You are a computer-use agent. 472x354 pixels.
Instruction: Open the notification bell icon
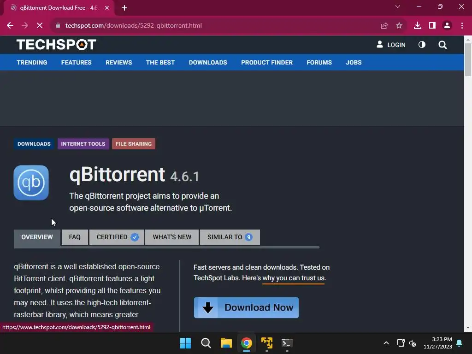point(460,343)
